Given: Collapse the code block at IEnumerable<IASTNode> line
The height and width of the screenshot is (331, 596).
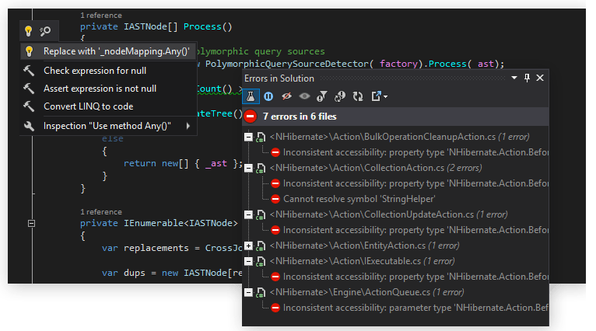Looking at the screenshot, I should (x=31, y=224).
